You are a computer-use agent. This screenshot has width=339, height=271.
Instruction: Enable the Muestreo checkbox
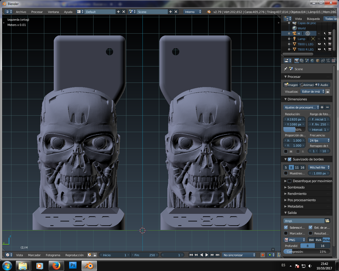[286, 173]
